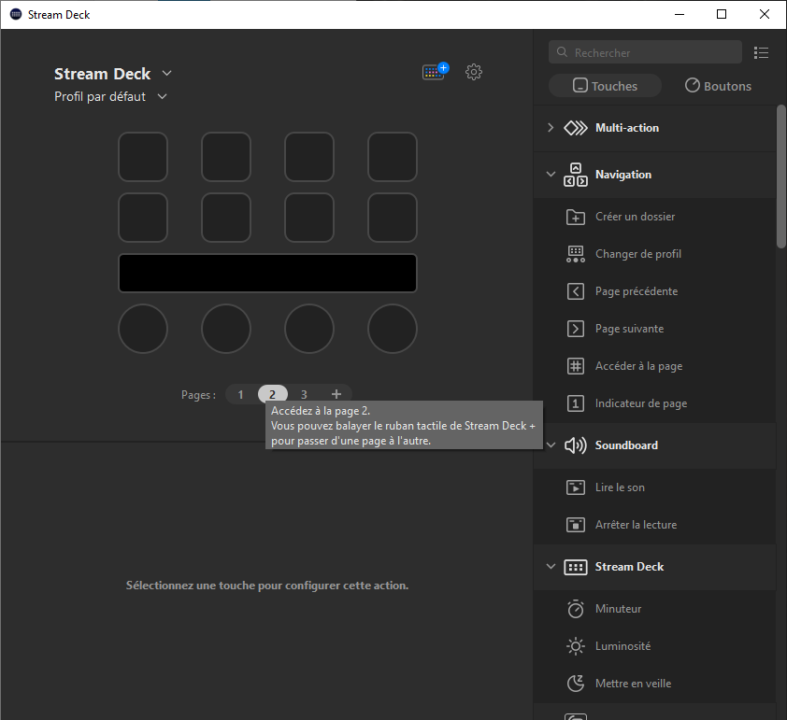
Task: Select the Accéder à la page hash icon
Action: pyautogui.click(x=576, y=366)
